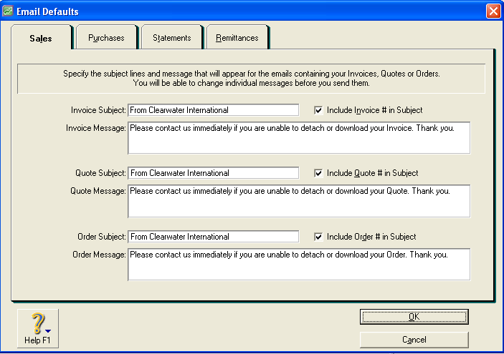The width and height of the screenshot is (504, 354).
Task: Click the "Order Subject:" label
Action: tap(102, 237)
